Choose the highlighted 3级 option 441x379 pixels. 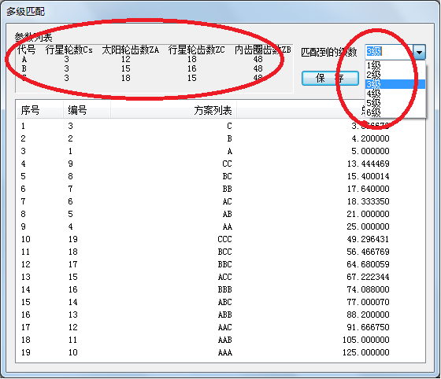395,84
